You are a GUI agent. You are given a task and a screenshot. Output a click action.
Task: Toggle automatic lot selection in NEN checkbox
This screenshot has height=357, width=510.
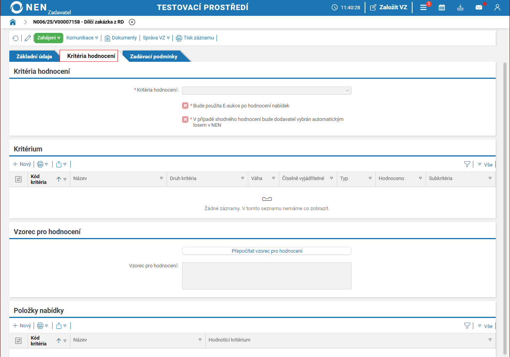click(185, 119)
